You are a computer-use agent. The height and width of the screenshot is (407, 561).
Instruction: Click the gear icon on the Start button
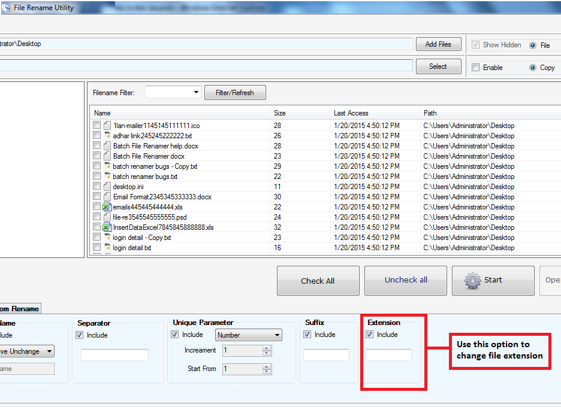click(x=473, y=280)
